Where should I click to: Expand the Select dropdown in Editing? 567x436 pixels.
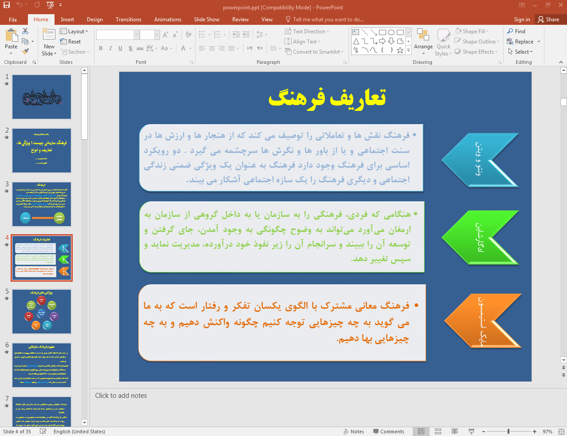(520, 52)
